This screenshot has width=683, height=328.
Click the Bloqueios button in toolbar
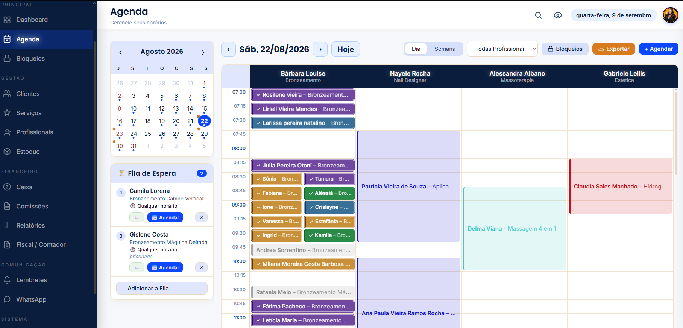[x=565, y=49]
